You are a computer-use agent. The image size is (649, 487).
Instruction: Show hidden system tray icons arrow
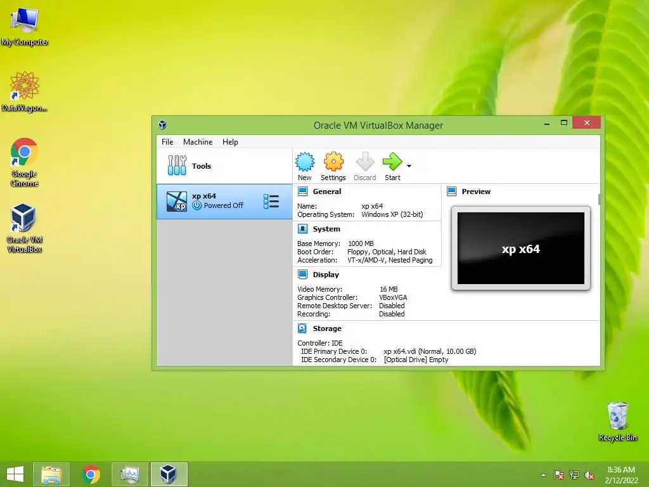543,475
